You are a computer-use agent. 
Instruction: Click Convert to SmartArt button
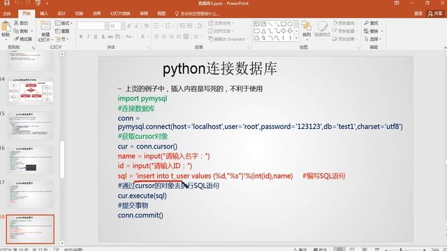coord(228,39)
